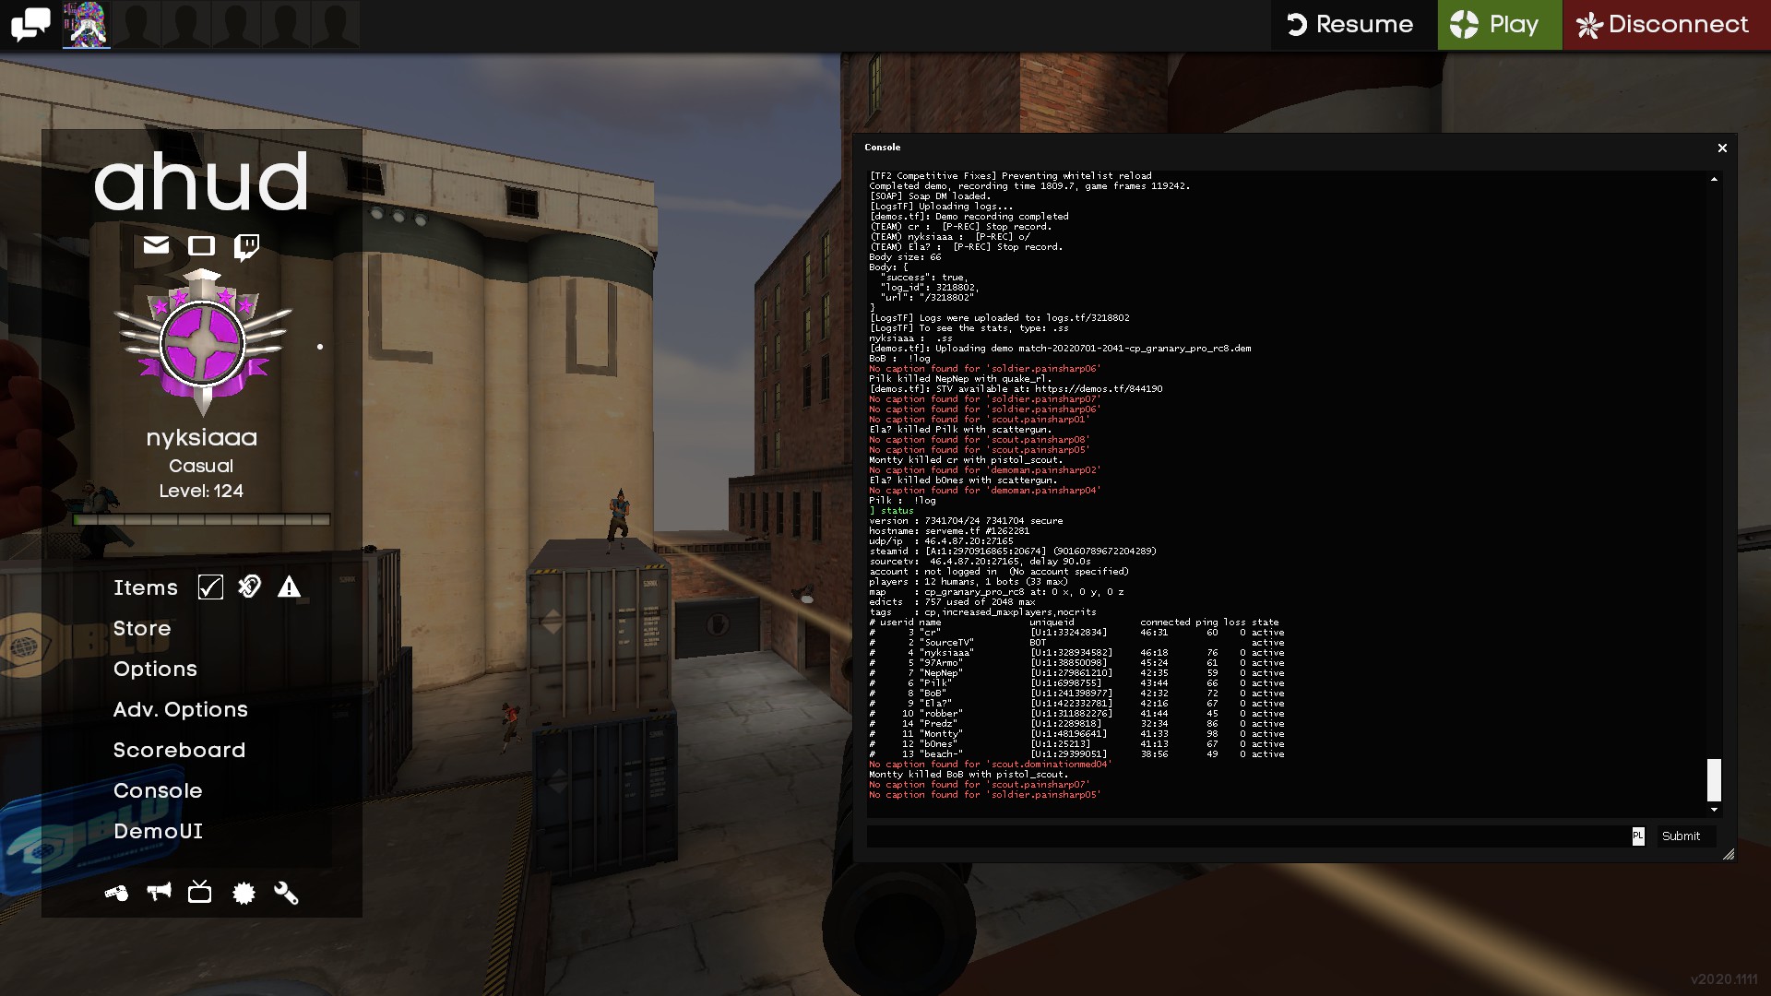The height and width of the screenshot is (996, 1771).
Task: Click the green Play button
Action: [x=1500, y=25]
